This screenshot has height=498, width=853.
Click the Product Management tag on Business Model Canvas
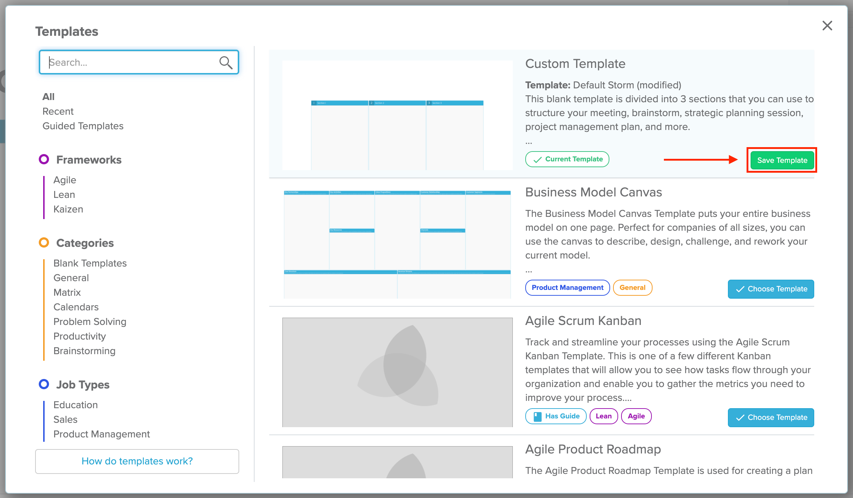[x=567, y=288]
